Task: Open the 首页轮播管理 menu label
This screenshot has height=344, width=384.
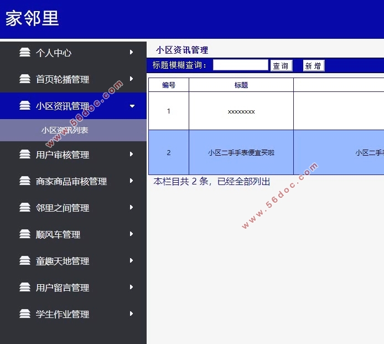Action: [x=63, y=79]
